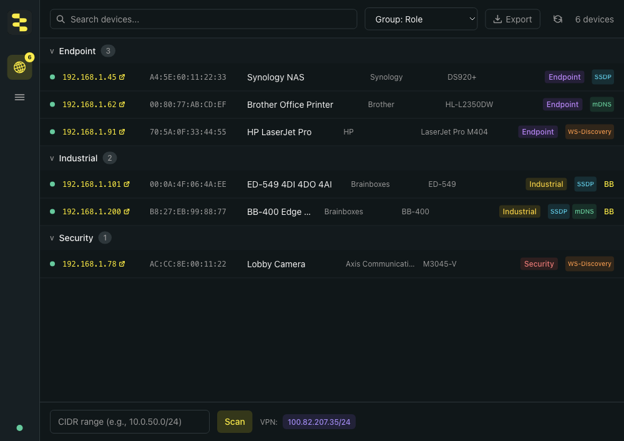Open the Group: Role dropdown
The image size is (624, 441).
(421, 19)
